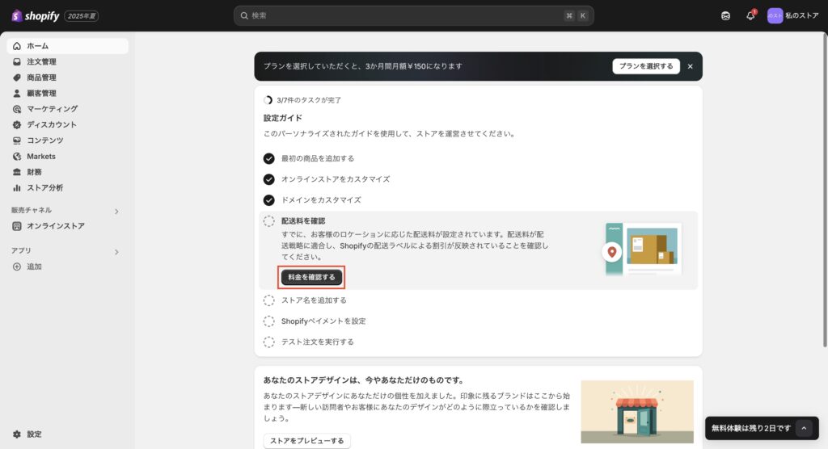Open the notifications bell icon
The width and height of the screenshot is (828, 449).
point(750,15)
